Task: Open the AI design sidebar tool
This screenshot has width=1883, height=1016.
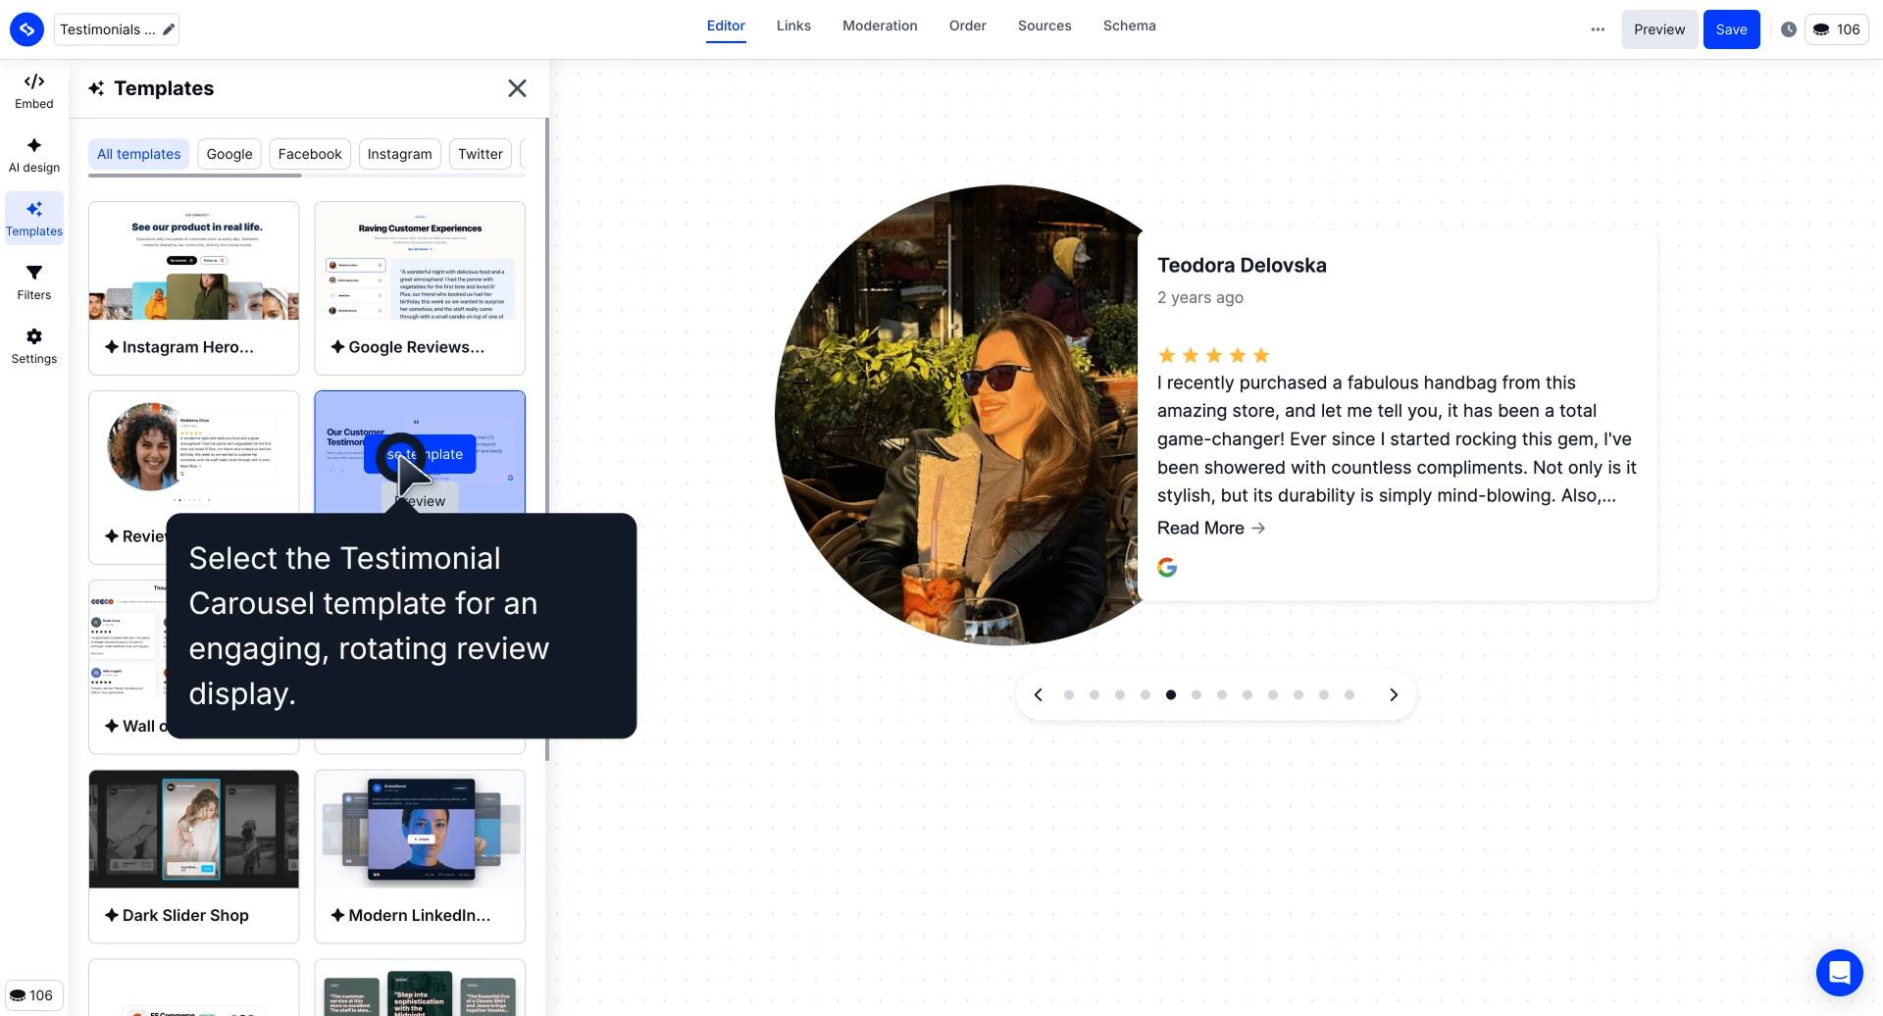Action: coord(34,155)
